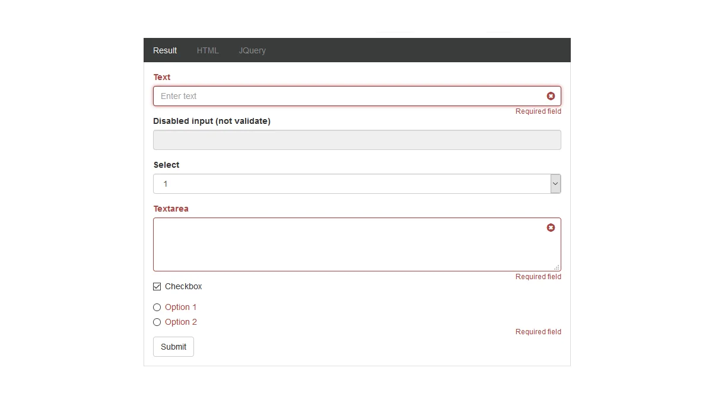Uncheck the Checkbox option

157,286
